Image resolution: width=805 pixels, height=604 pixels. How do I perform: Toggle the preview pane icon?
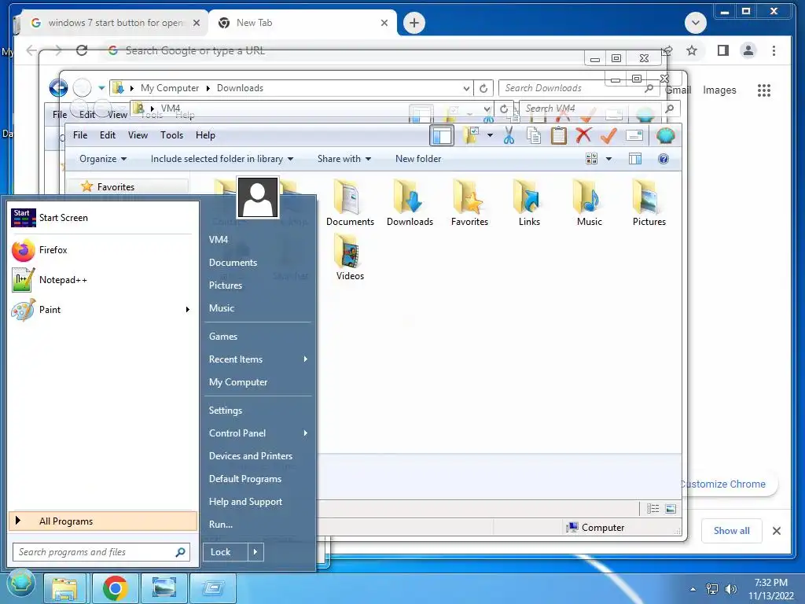[635, 159]
